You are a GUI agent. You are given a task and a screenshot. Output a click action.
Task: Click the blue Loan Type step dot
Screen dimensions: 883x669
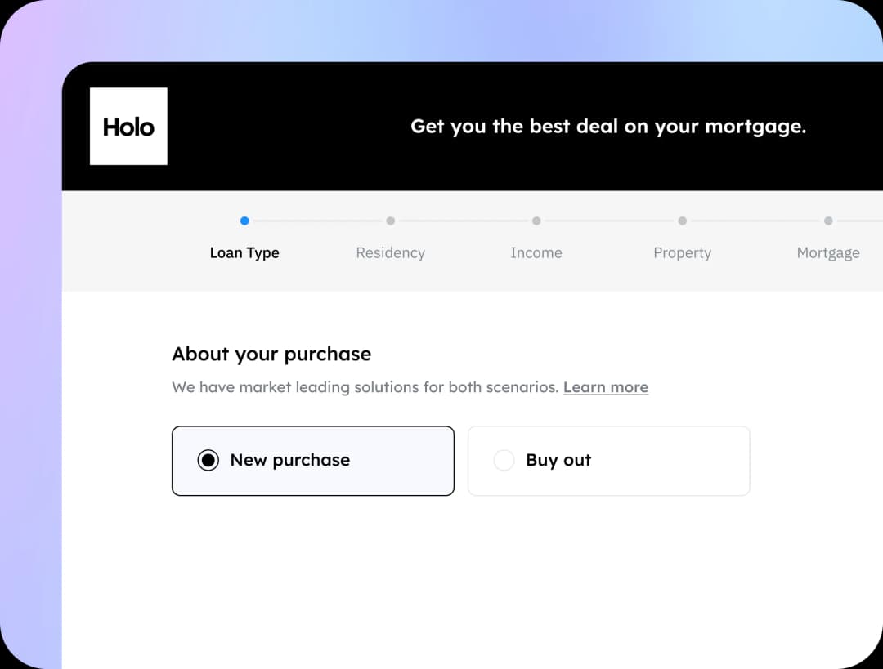tap(244, 221)
